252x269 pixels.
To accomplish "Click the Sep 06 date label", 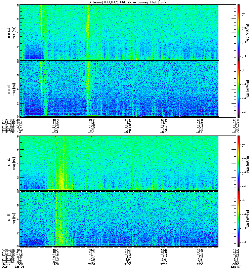I will (19, 267).
